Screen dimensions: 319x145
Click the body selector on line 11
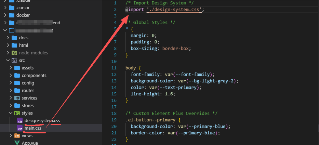pos(131,68)
